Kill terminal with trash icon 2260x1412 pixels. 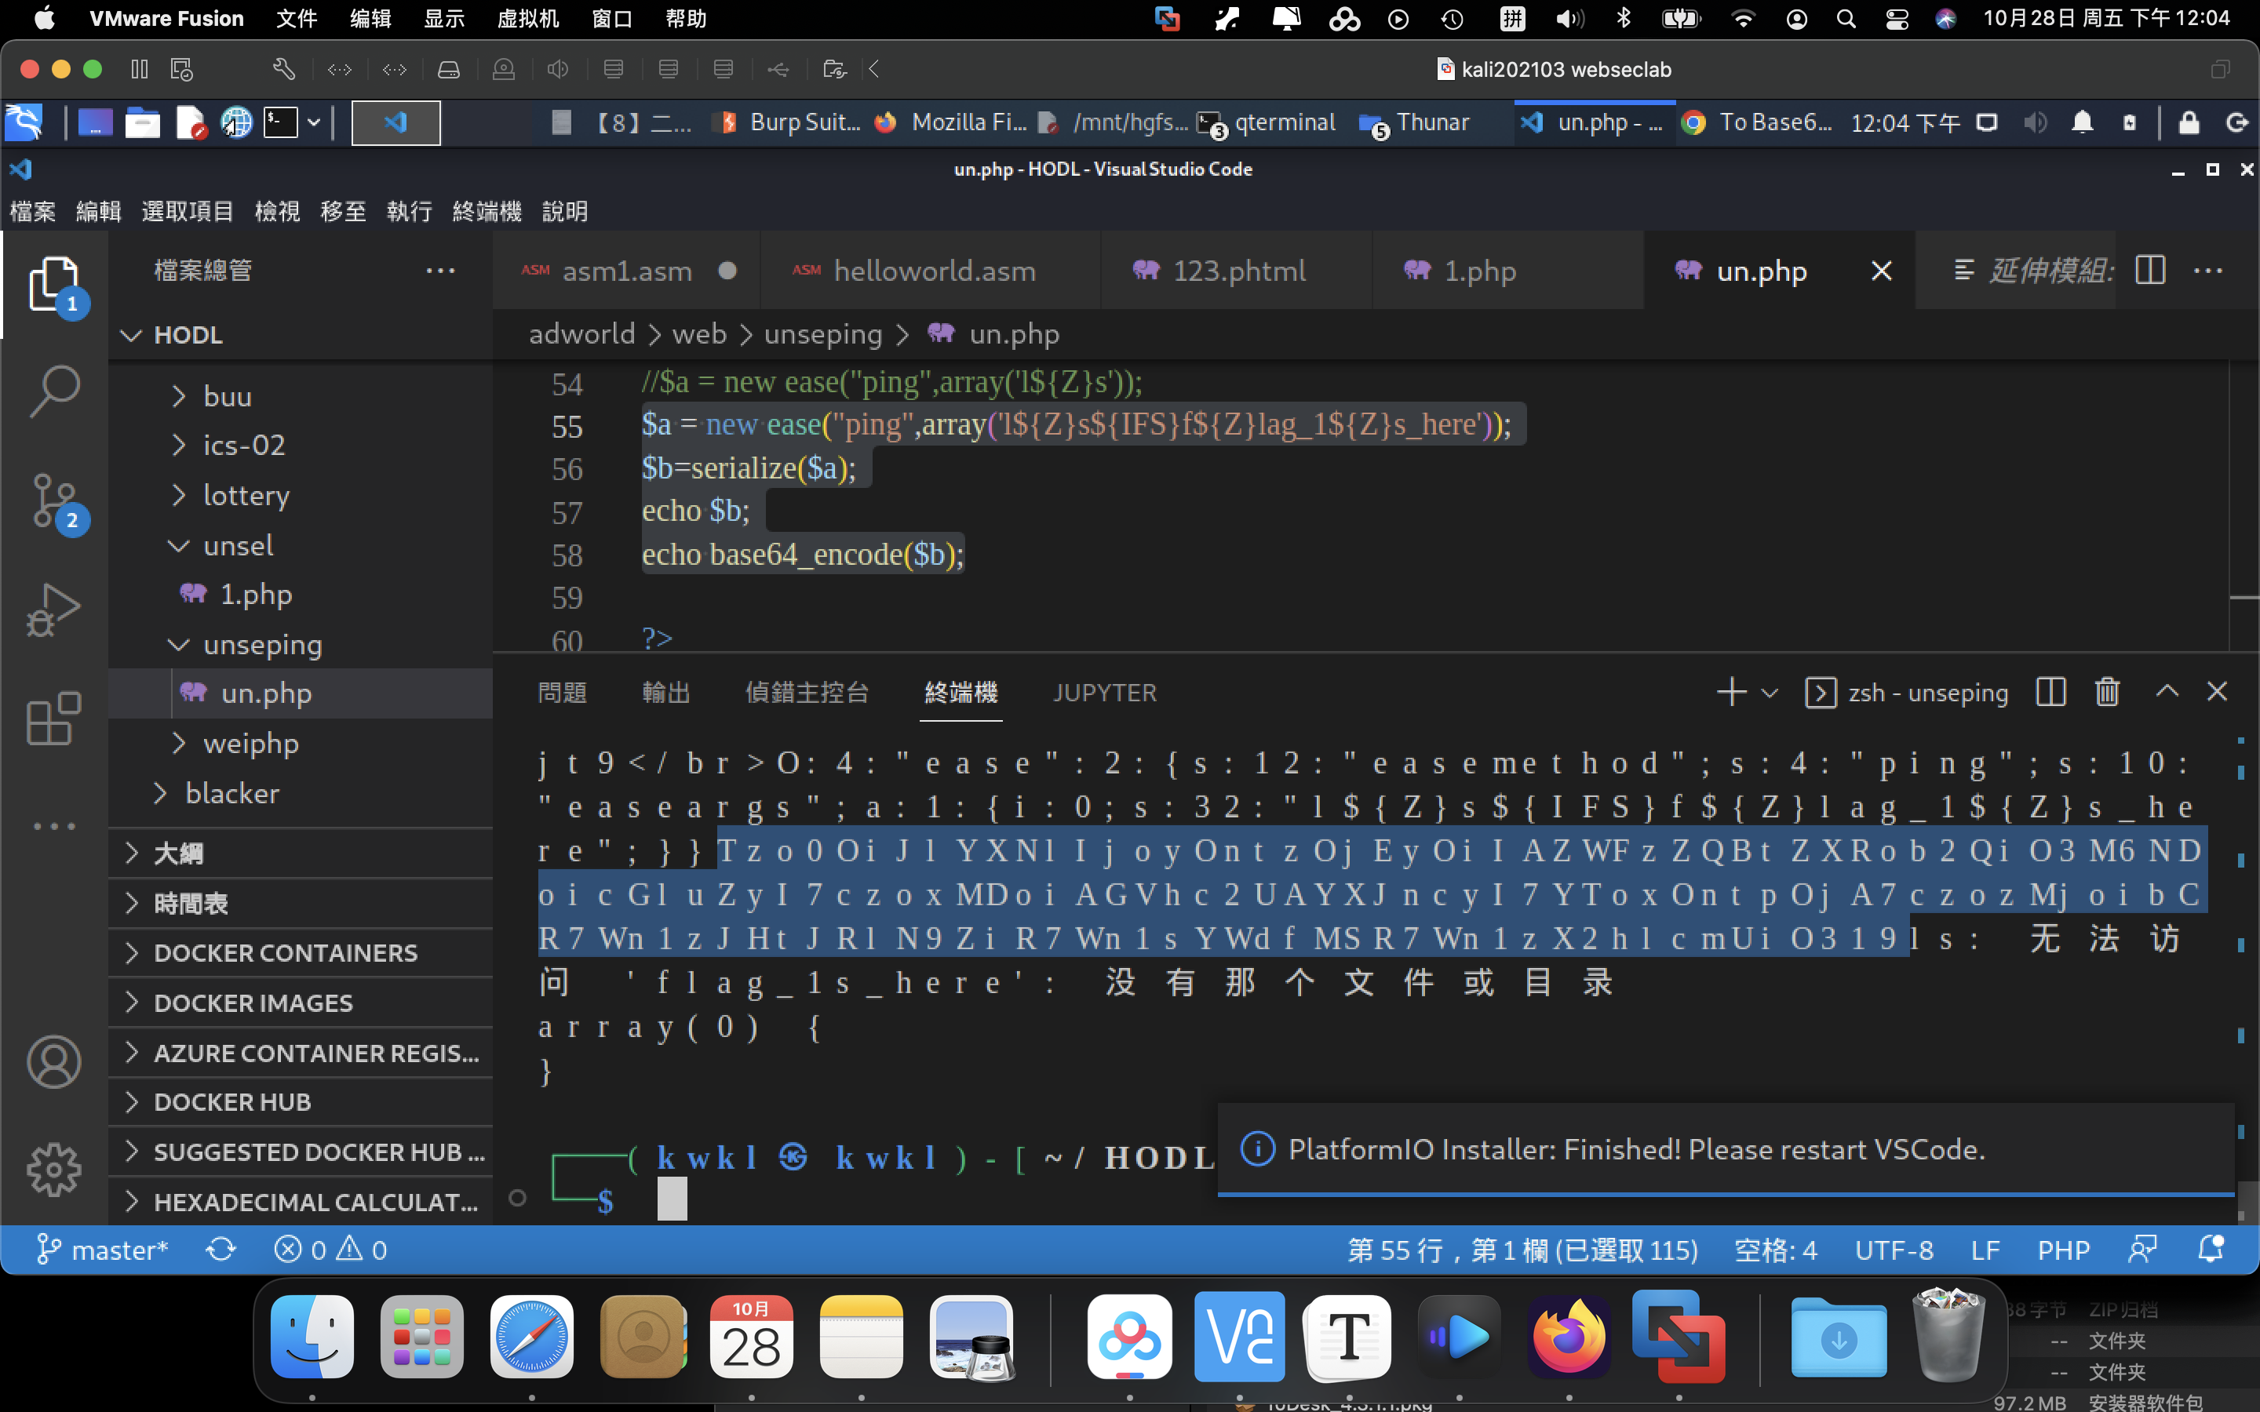[2107, 692]
